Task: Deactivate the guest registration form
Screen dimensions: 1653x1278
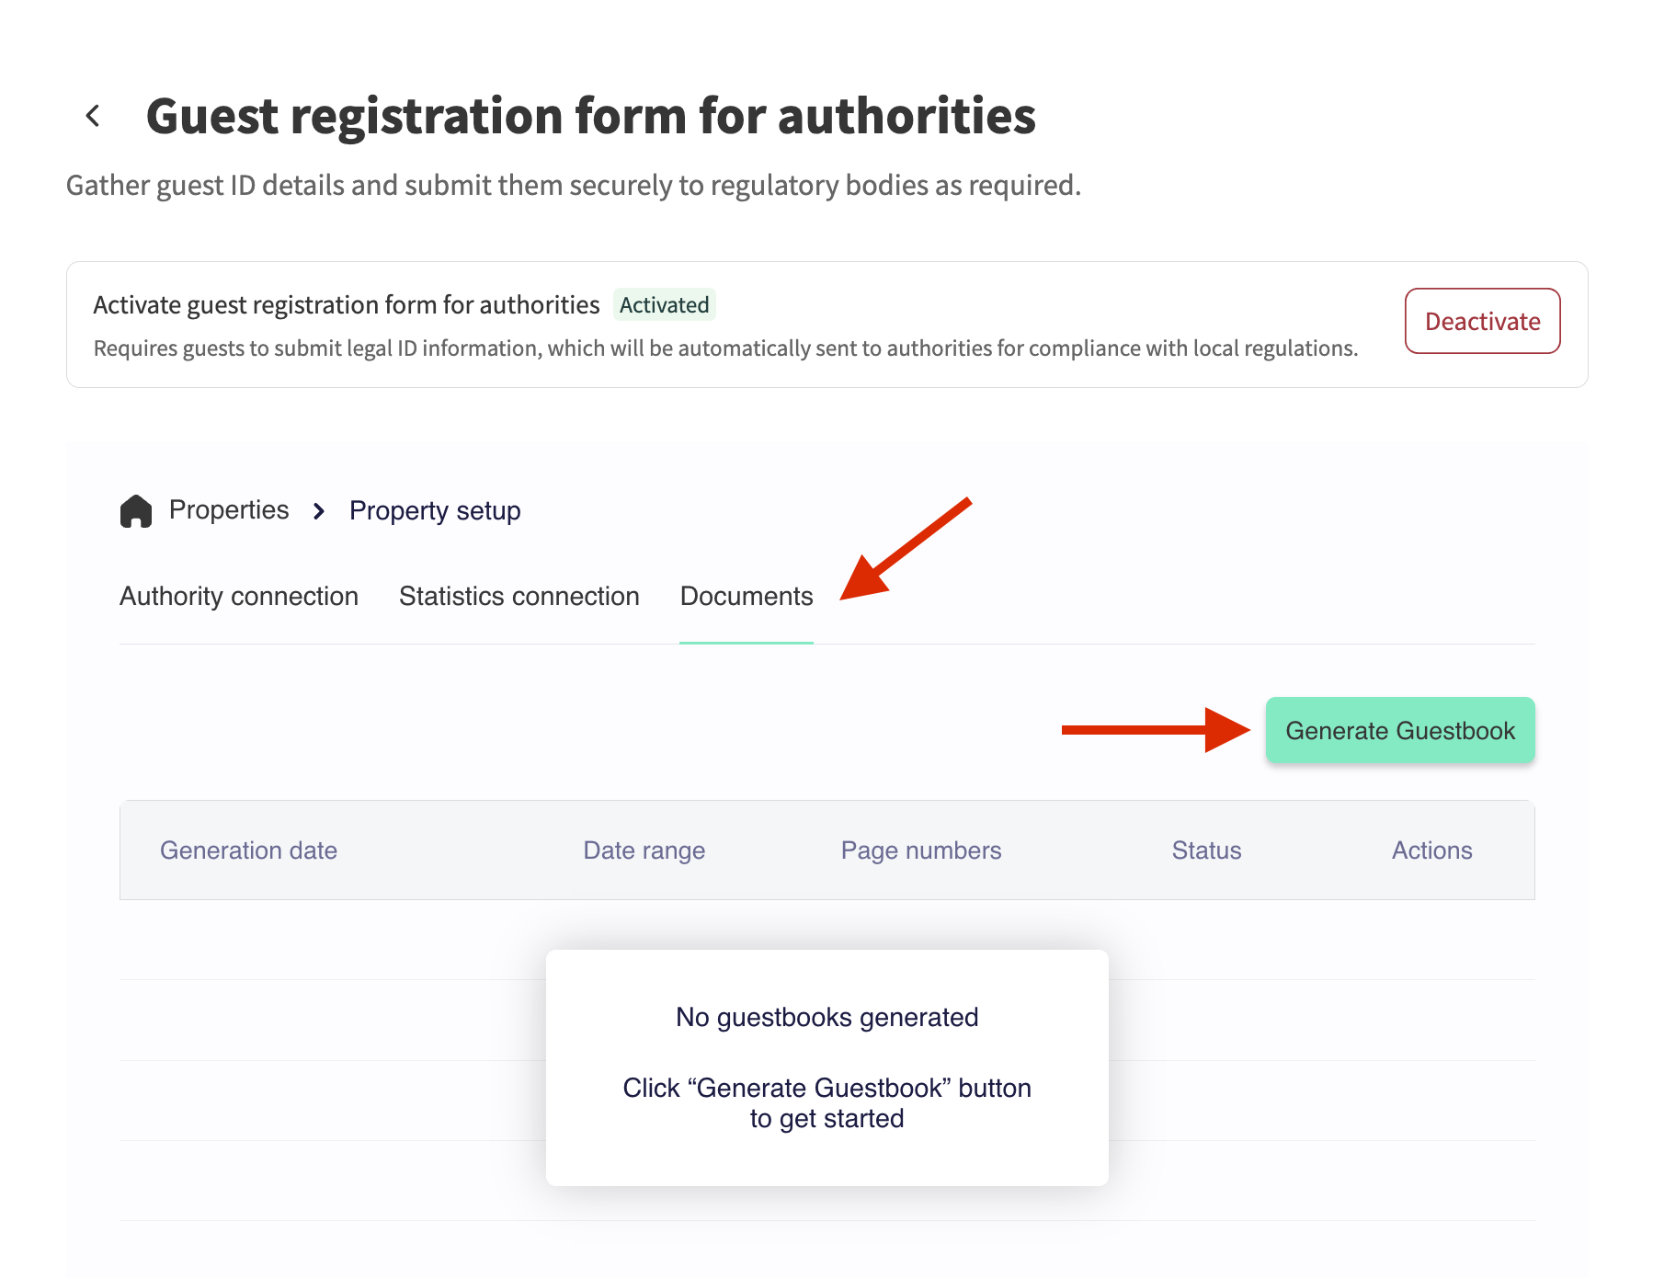Action: pyautogui.click(x=1482, y=321)
